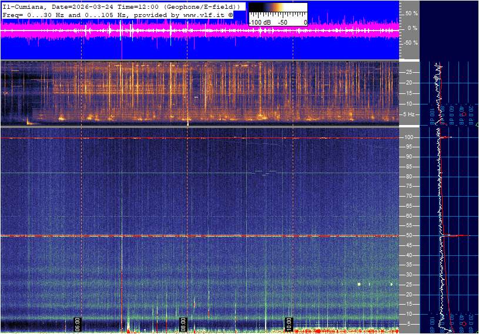479x334 pixels.
Task: Click the red circle marker in lower spectrum graph
Action: (x=464, y=323)
